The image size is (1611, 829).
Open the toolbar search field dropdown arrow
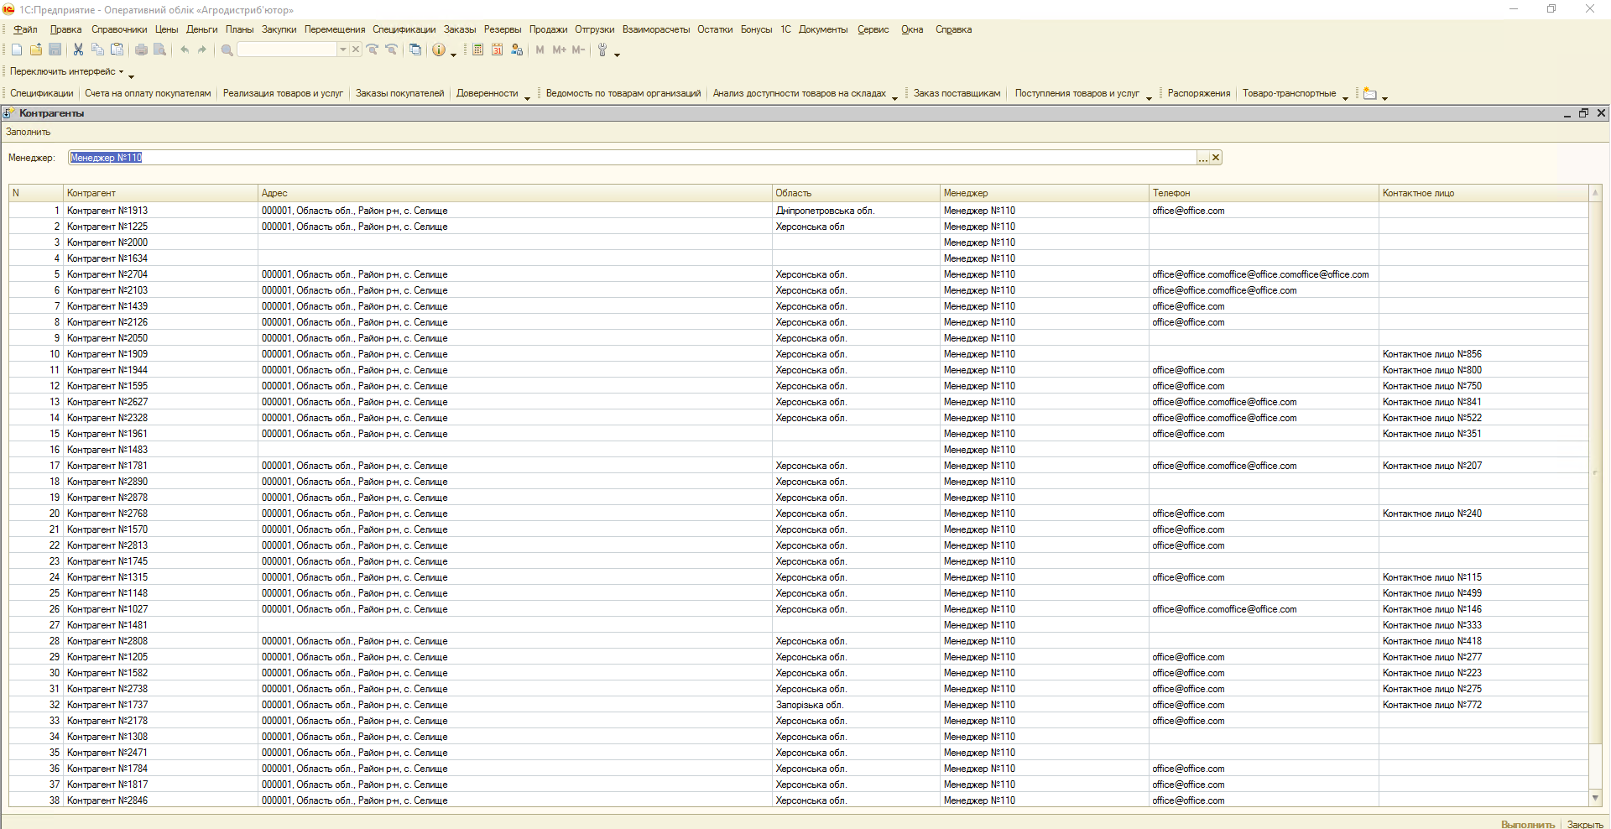click(x=342, y=50)
